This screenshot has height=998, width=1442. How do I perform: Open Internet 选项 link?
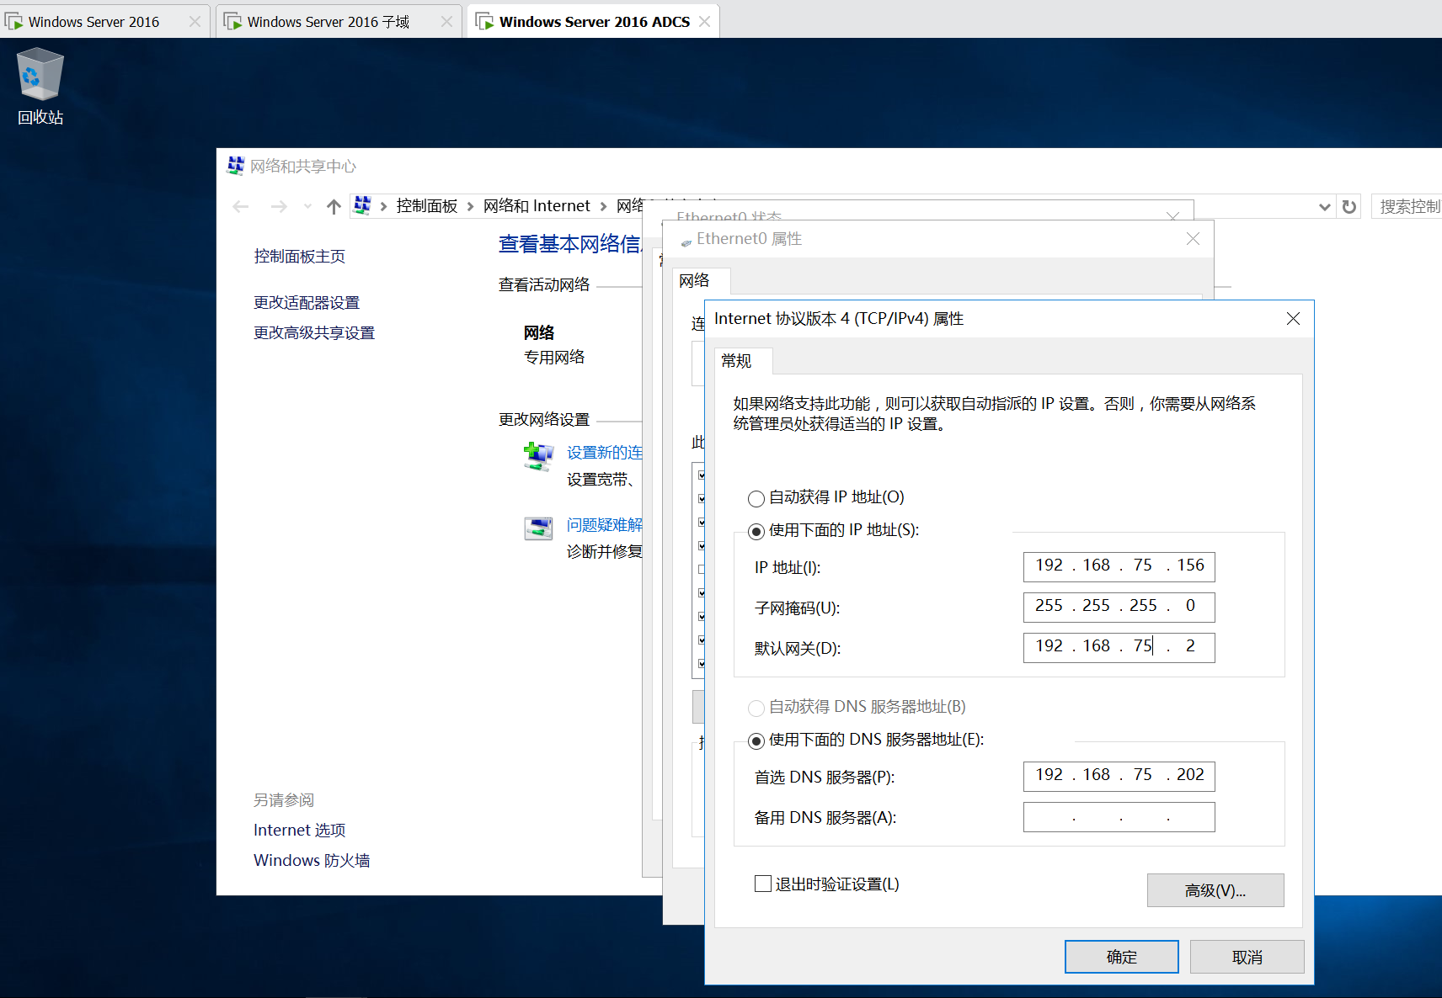coord(300,831)
